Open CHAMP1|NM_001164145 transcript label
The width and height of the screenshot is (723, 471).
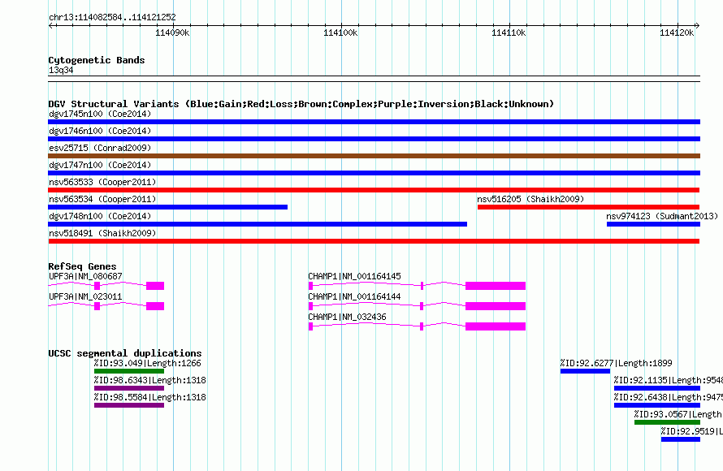point(354,277)
